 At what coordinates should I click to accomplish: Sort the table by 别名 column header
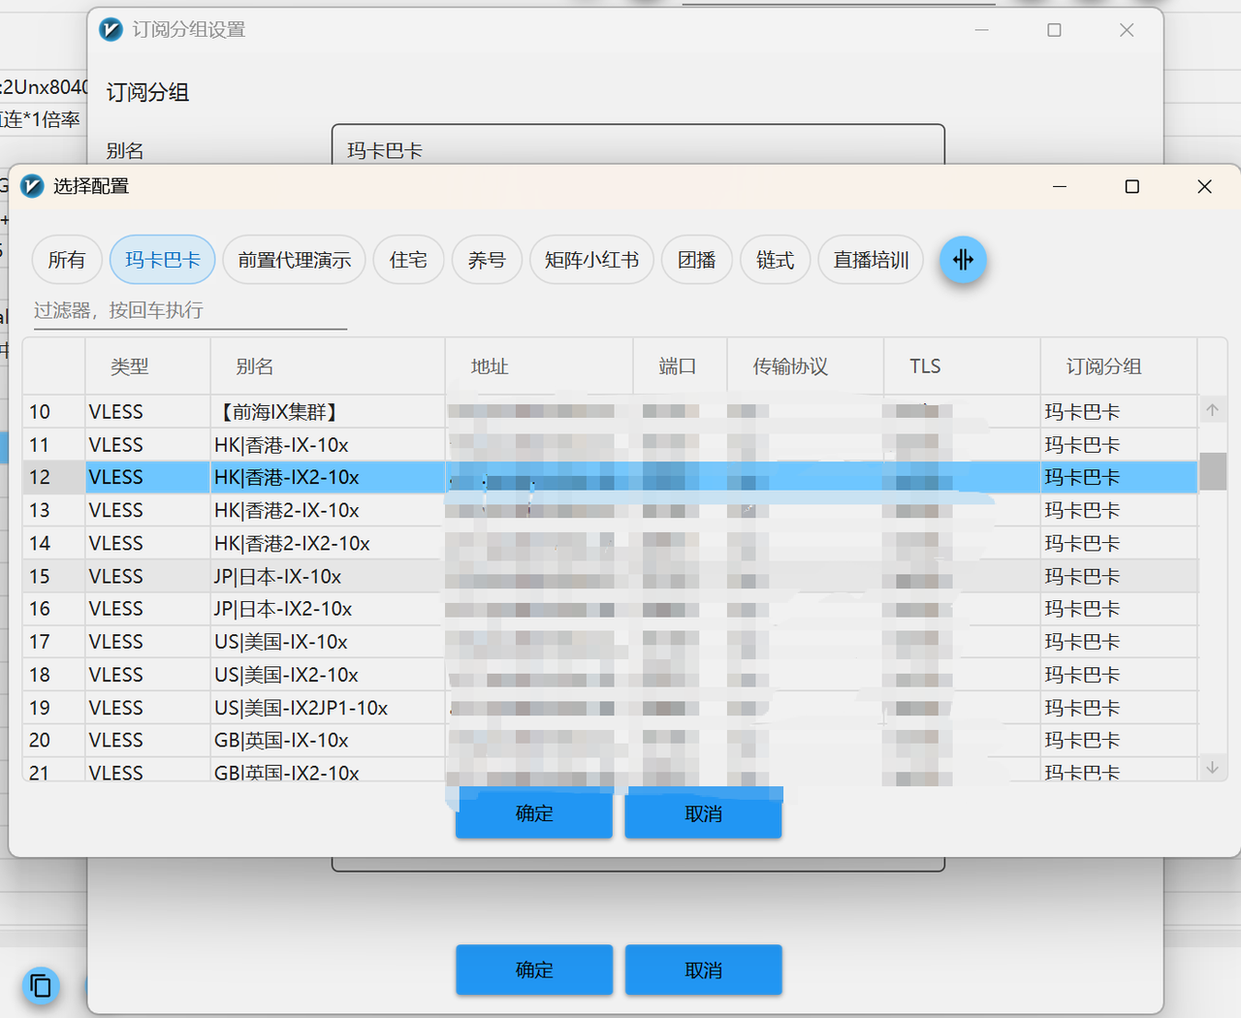(x=255, y=366)
